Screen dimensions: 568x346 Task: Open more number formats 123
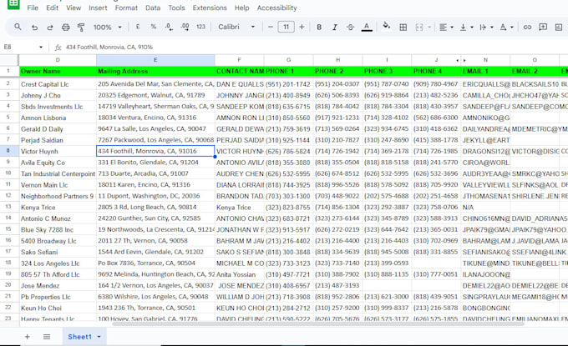click(x=200, y=27)
